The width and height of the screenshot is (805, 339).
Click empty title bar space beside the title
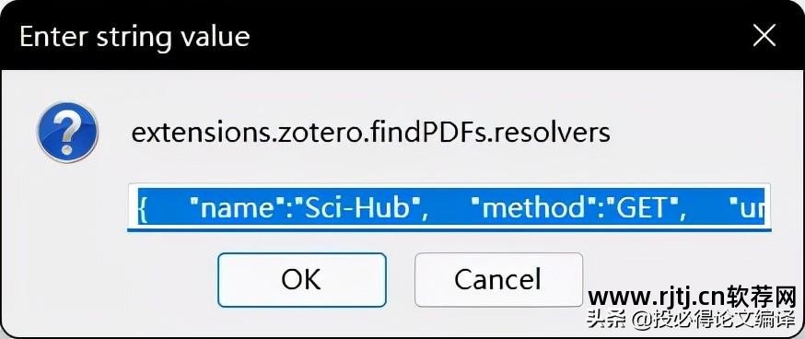493,37
